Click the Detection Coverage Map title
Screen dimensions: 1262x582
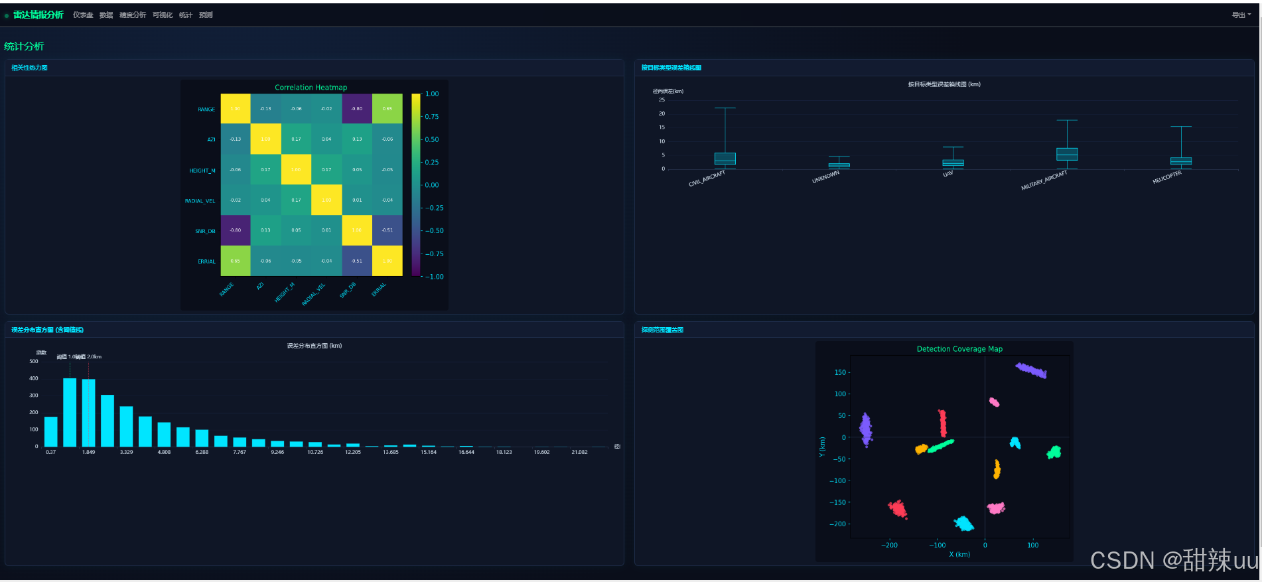click(959, 349)
